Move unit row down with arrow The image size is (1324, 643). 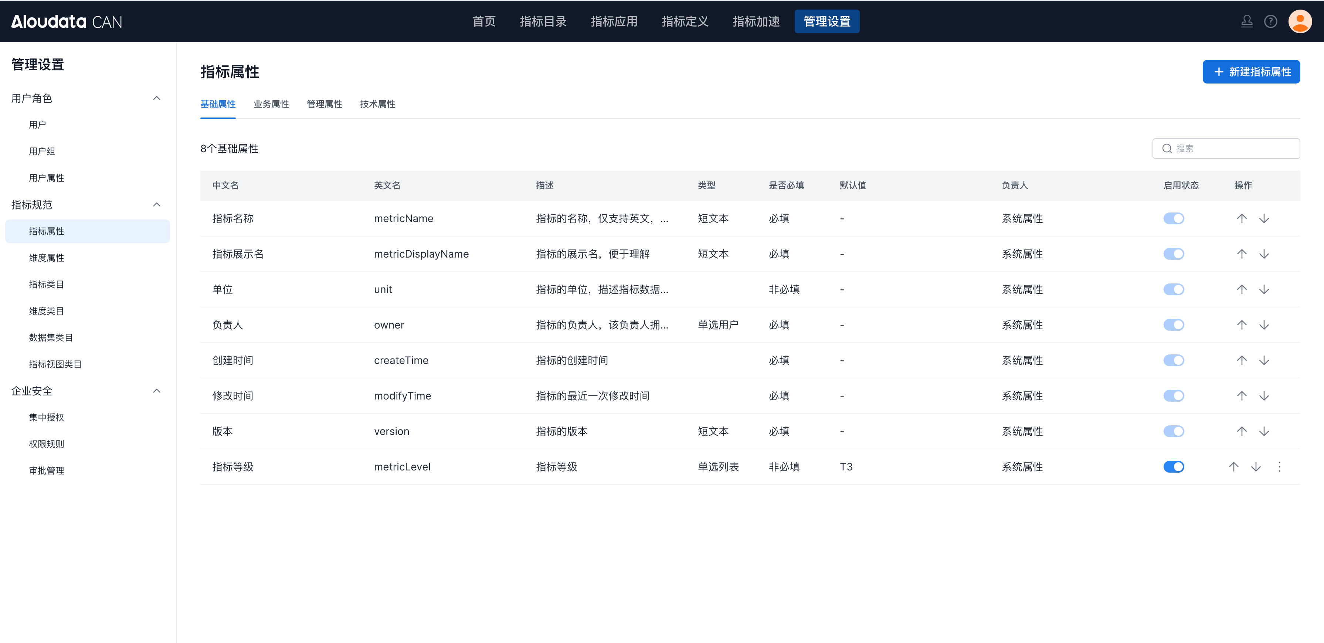[x=1264, y=289]
